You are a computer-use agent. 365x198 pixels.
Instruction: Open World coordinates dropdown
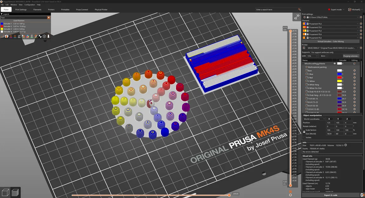pos(314,119)
